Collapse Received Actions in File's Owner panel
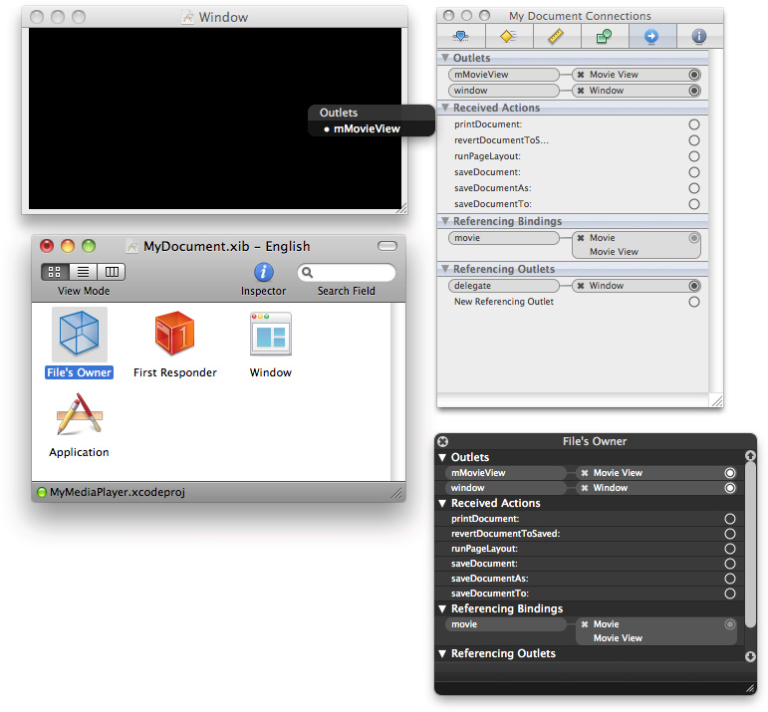 click(x=443, y=504)
